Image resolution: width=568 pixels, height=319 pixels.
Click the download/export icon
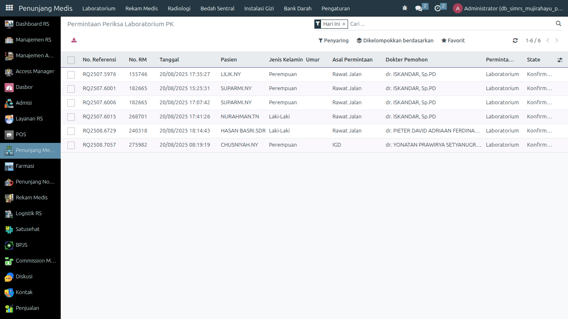coord(74,40)
